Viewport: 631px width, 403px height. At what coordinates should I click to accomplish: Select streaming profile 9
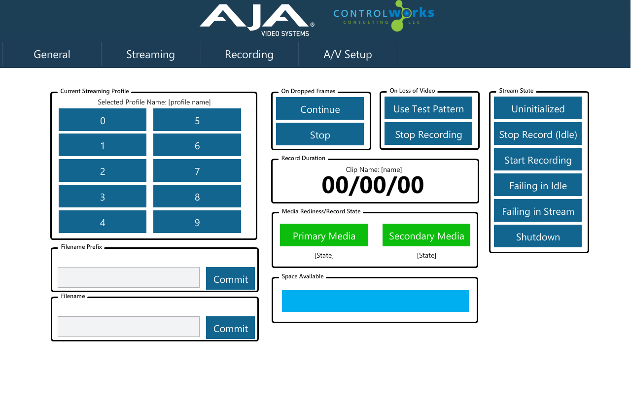pos(197,222)
